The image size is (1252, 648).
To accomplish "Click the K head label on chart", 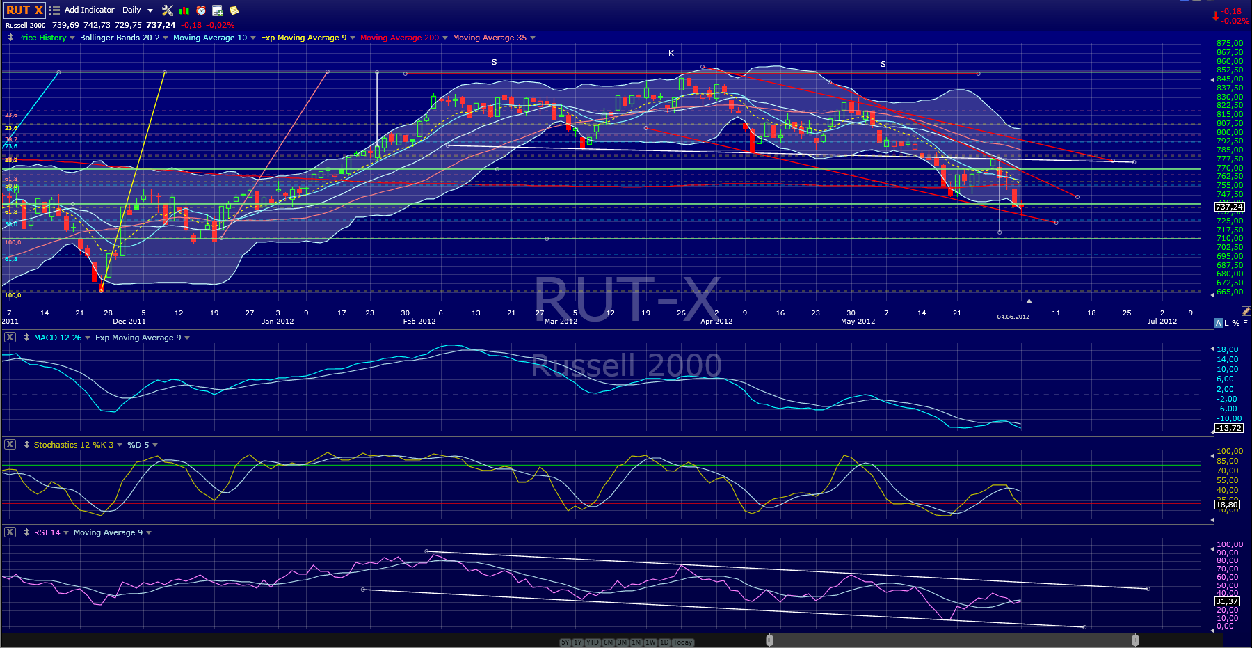I will 671,54.
